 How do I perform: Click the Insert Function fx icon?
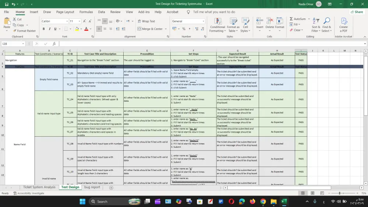pyautogui.click(x=54, y=44)
